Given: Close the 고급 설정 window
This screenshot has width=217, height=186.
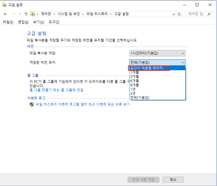Looking at the screenshot, I should (x=210, y=5).
